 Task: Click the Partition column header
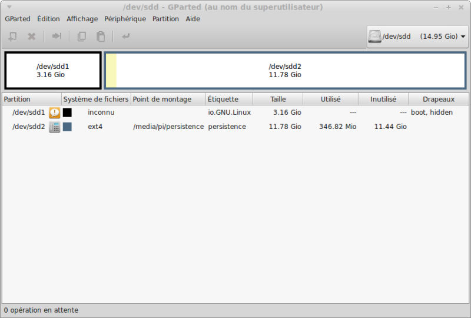point(32,99)
